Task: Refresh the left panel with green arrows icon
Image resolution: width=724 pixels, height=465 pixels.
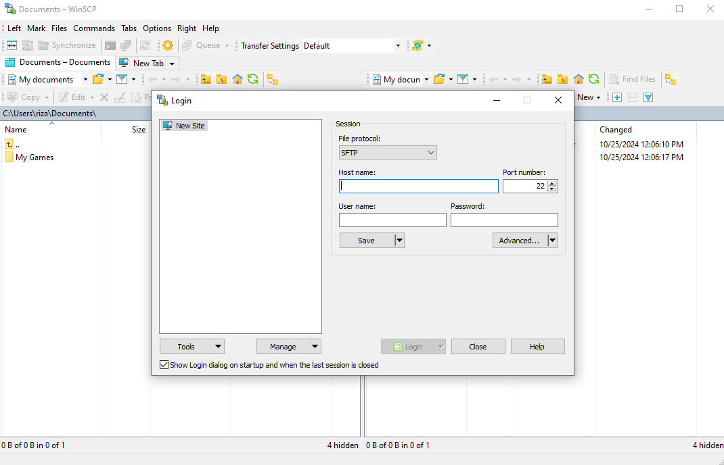Action: [252, 79]
